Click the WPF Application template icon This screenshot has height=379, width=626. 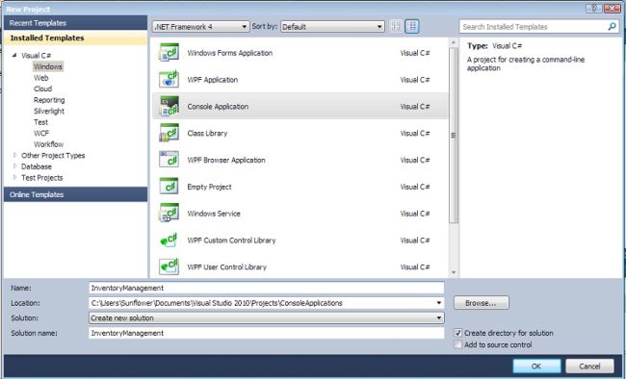point(169,80)
